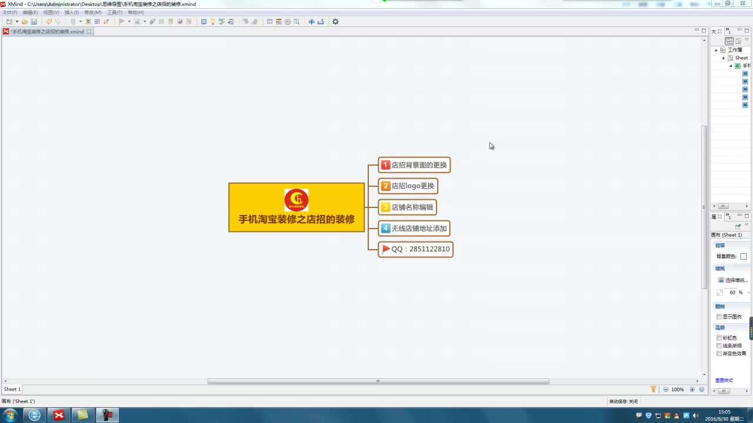The height and width of the screenshot is (423, 753).
Task: Open Internet Explorer from taskbar
Action: pos(35,415)
